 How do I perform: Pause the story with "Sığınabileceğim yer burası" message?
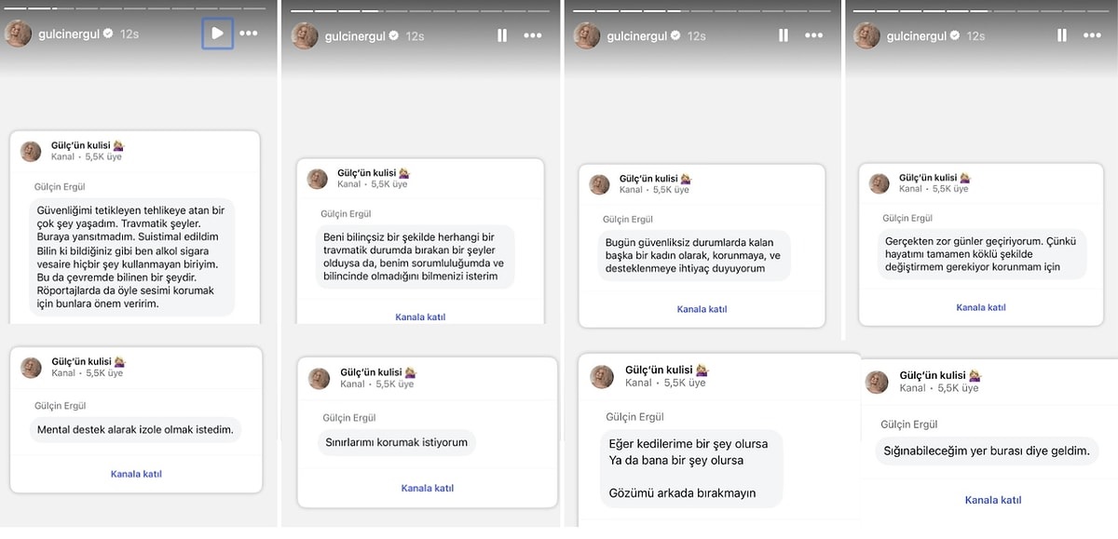pos(1062,35)
